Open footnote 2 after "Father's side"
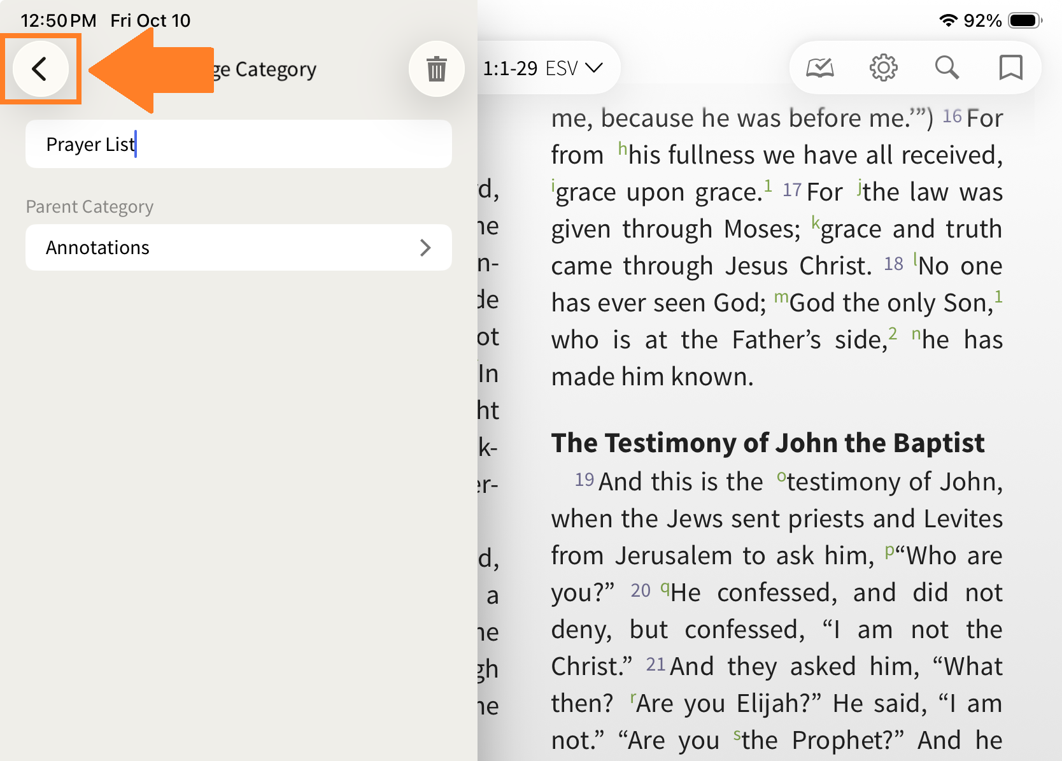 coord(893,334)
